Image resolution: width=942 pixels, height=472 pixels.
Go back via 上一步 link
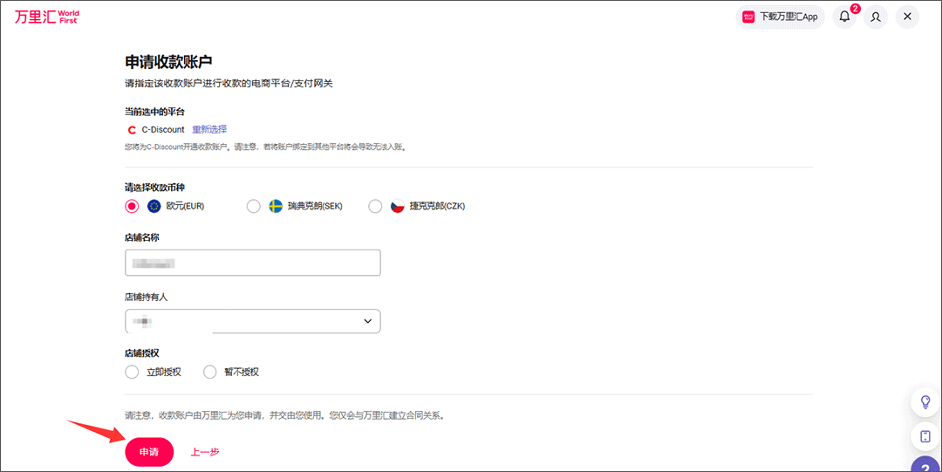point(205,452)
